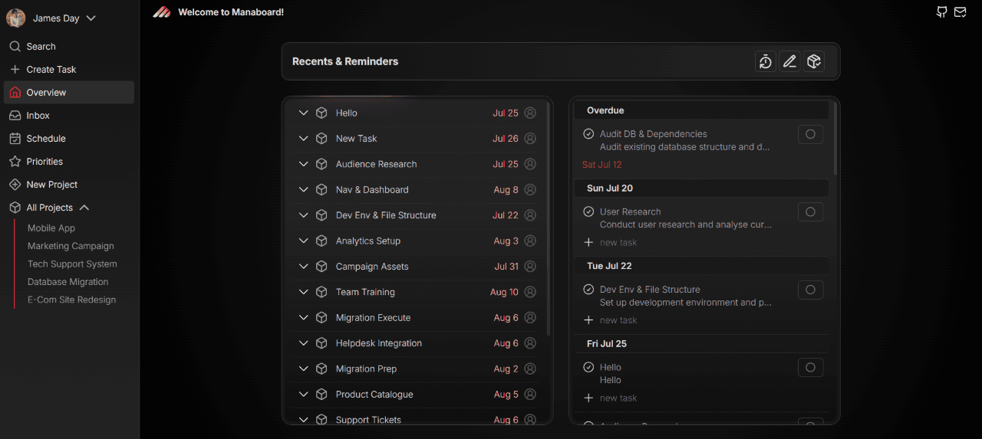Open the E-Com Site Redesign project
982x439 pixels.
(x=71, y=300)
